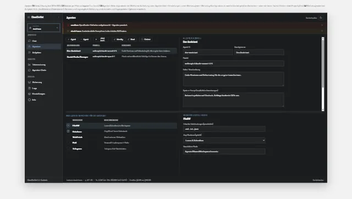This screenshot has height=199, width=352.
Task: Click the version label bottom-left of sidebar
Action: coord(37,180)
